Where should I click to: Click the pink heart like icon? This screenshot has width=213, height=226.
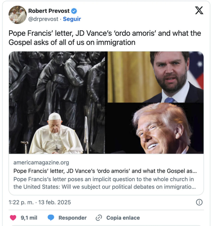click(x=13, y=218)
